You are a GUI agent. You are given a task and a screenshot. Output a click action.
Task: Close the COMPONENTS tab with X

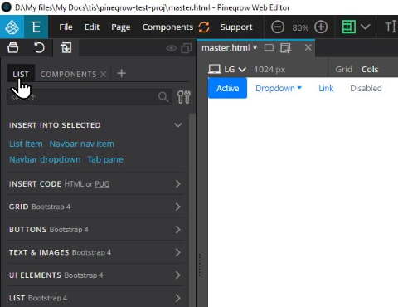coord(103,74)
